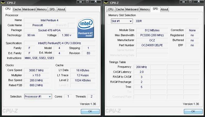This screenshot has width=205, height=117.
Task: Click manufacturer value 'OCZ'
Action: click(x=152, y=40)
